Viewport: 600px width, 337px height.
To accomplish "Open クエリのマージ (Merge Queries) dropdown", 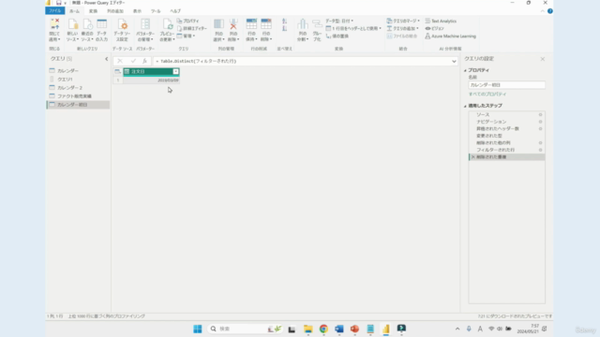I will (403, 21).
